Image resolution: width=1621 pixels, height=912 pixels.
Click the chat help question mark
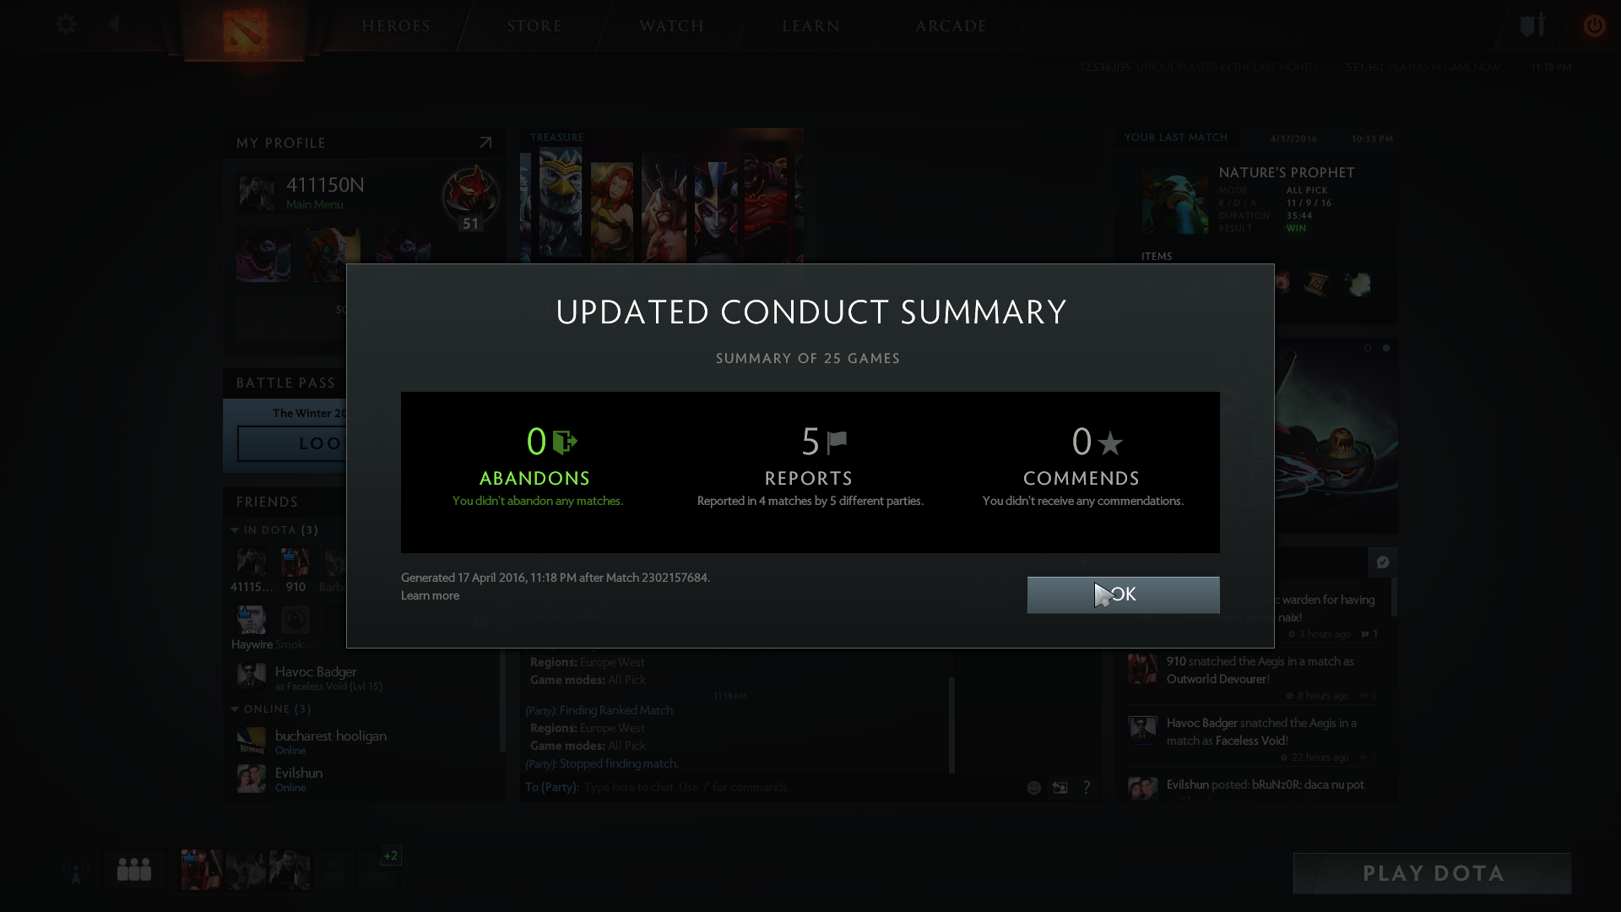click(x=1087, y=787)
